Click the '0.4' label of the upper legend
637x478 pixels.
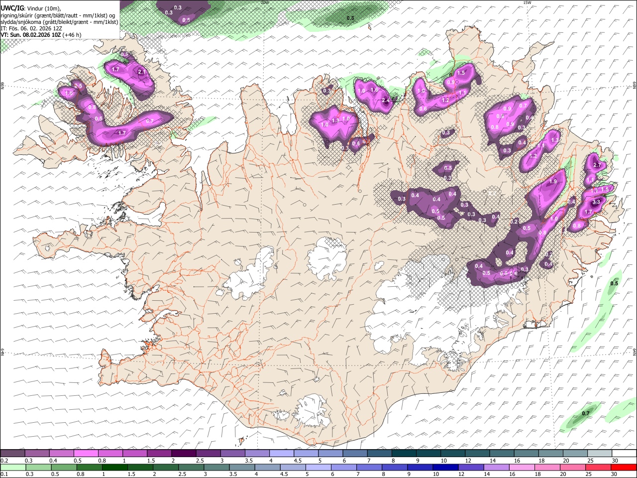pyautogui.click(x=53, y=461)
